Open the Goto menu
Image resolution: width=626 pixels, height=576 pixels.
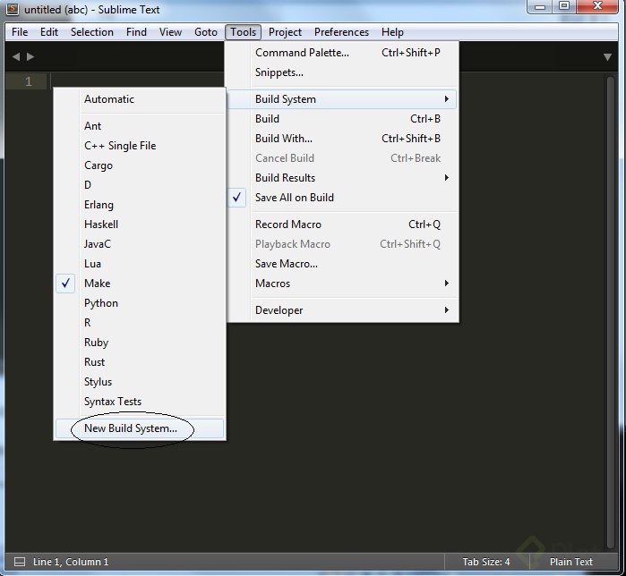coord(206,32)
